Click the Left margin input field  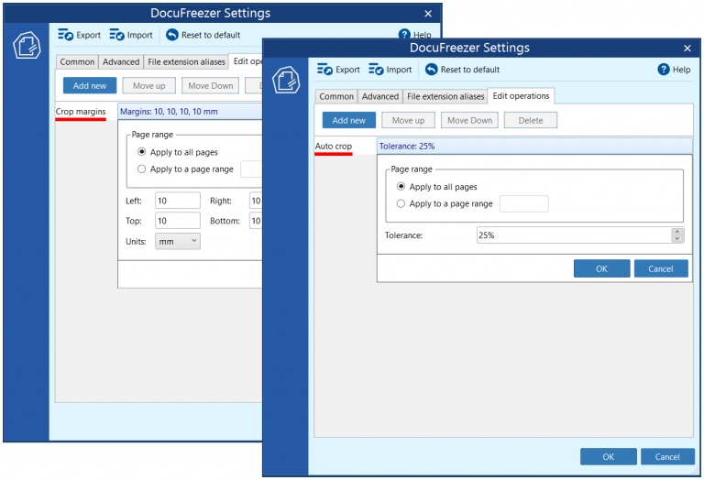tap(177, 201)
